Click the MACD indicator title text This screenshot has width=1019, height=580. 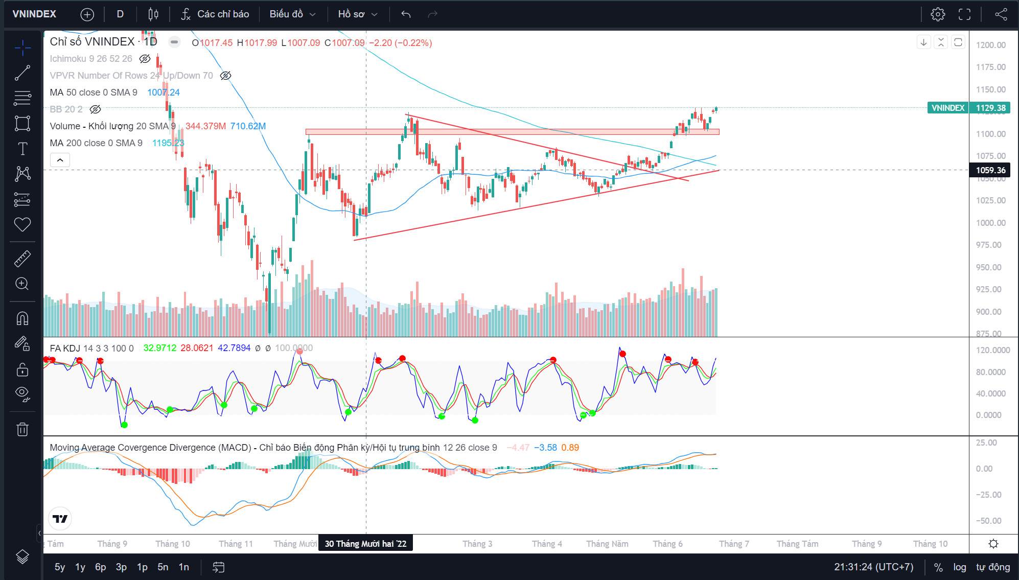(244, 448)
